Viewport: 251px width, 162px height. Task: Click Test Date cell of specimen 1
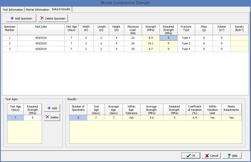coord(41,38)
